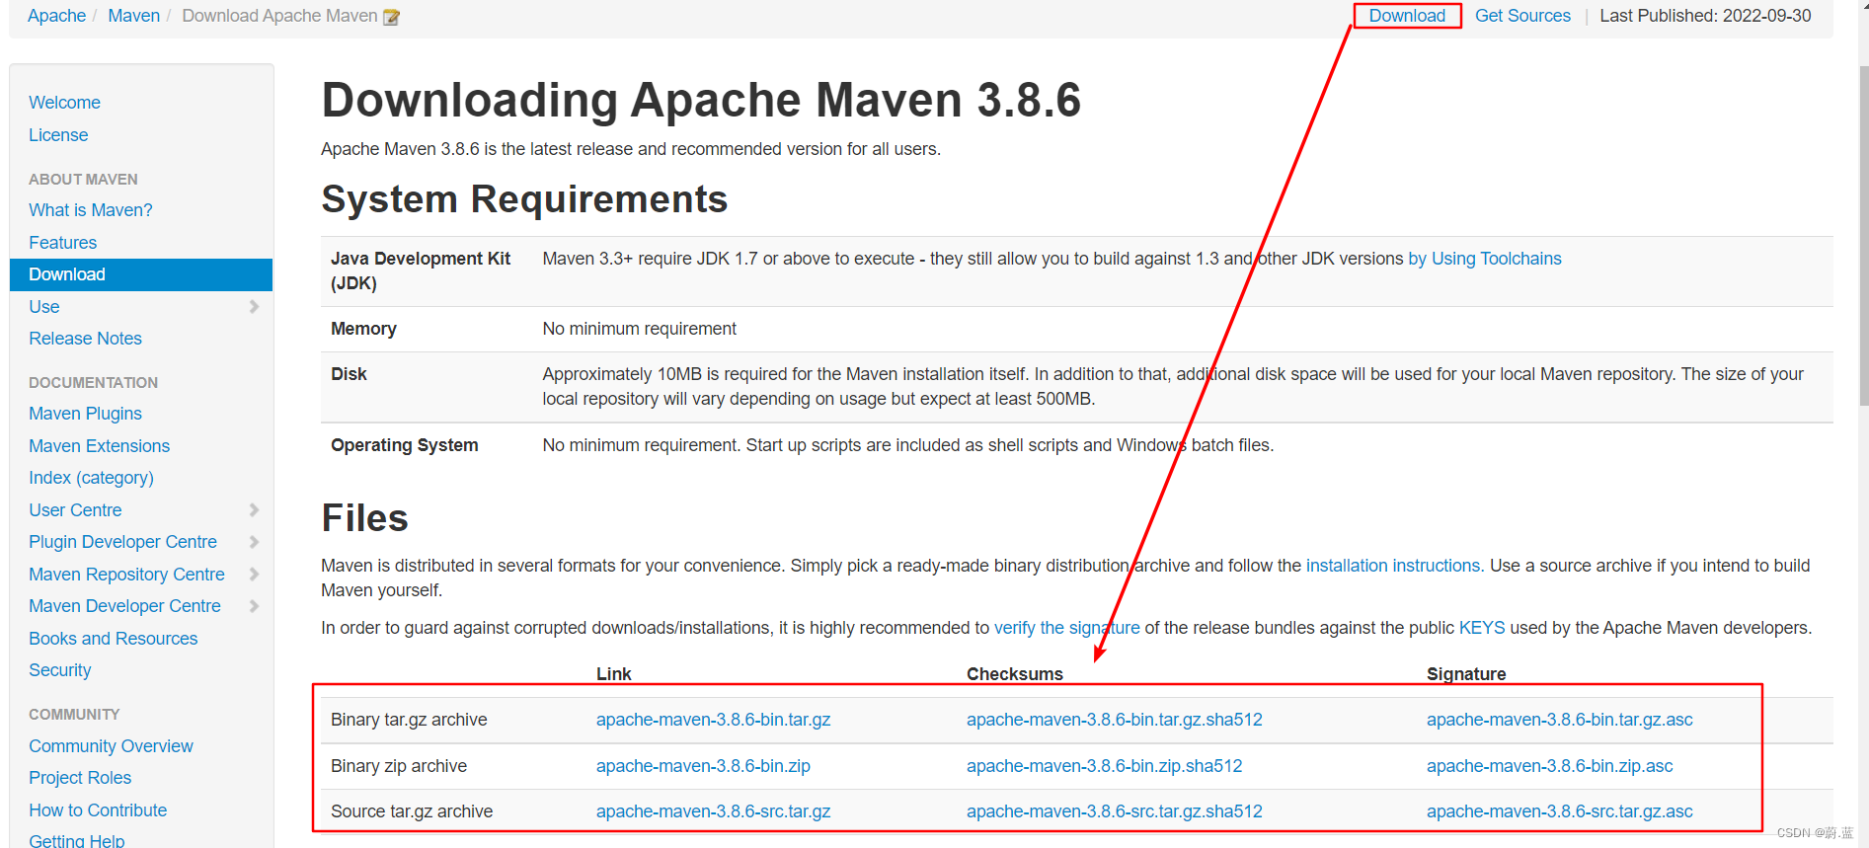Open apache-maven-3.8.6-src.tar.gz.asc signature
1869x848 pixels.
tap(1559, 811)
